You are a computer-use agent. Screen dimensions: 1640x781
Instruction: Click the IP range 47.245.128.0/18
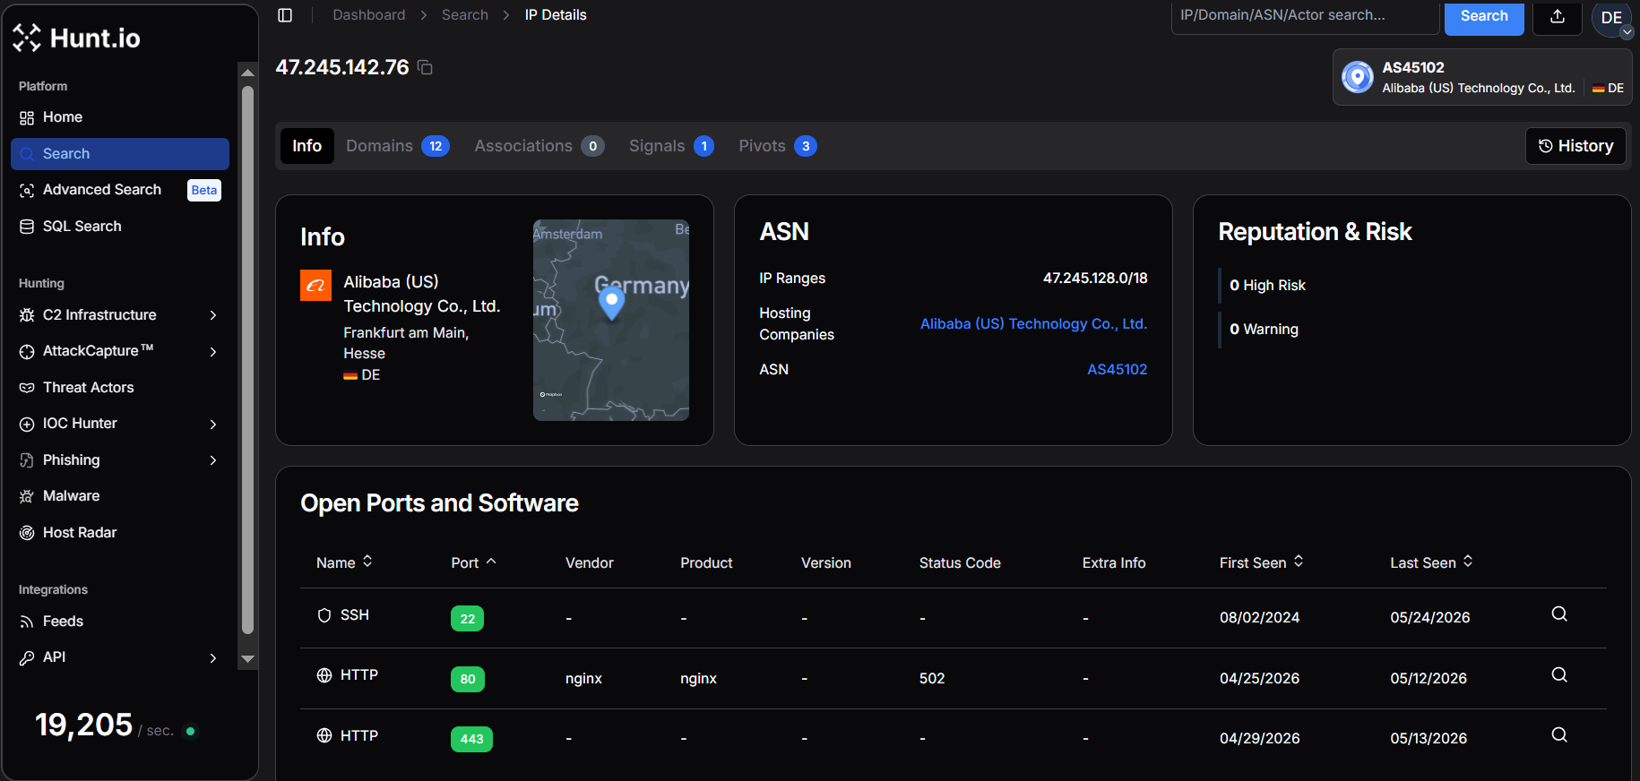(x=1095, y=279)
